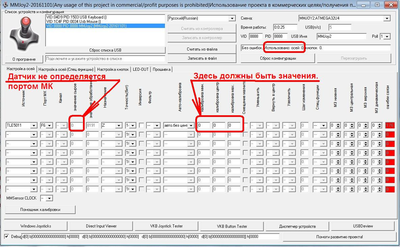This screenshot has width=400, height=247.
Task: Click Записать в файл button
Action: click(x=202, y=58)
